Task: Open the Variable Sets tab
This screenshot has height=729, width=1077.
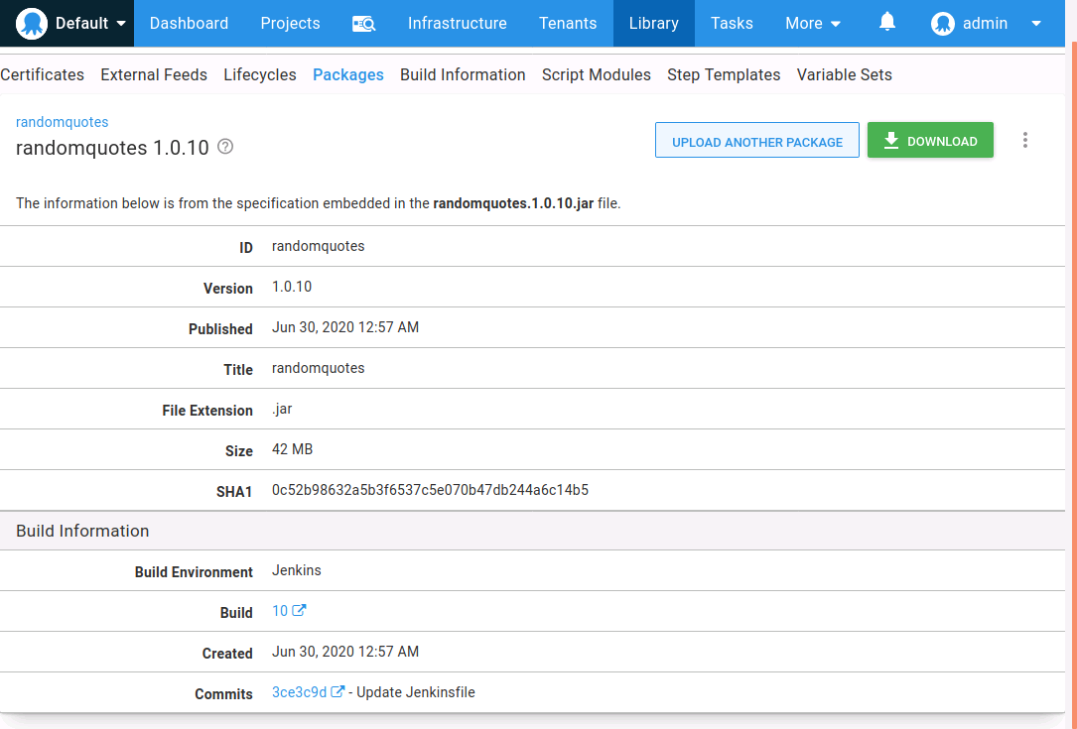Action: (x=844, y=74)
